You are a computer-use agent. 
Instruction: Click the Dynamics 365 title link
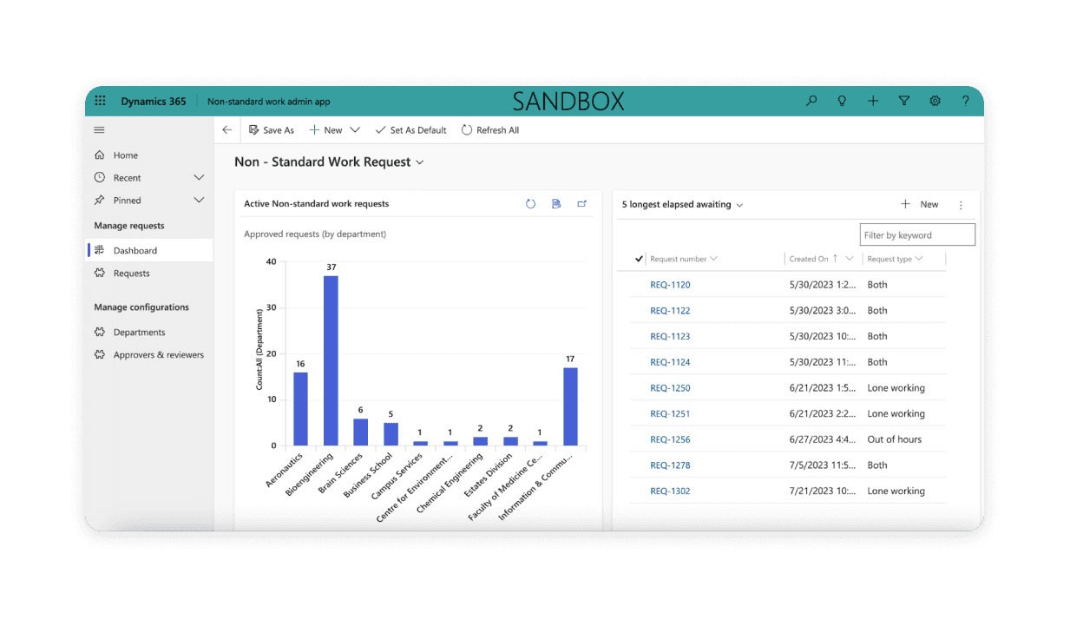pyautogui.click(x=154, y=102)
